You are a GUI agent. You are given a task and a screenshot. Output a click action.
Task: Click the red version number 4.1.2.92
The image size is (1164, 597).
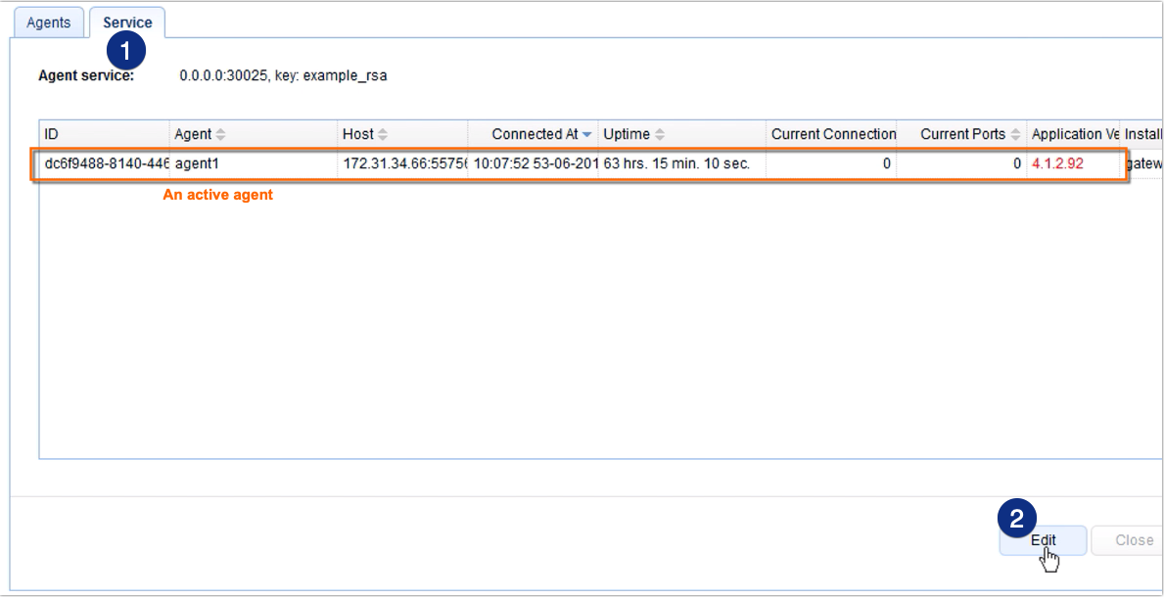click(1055, 163)
